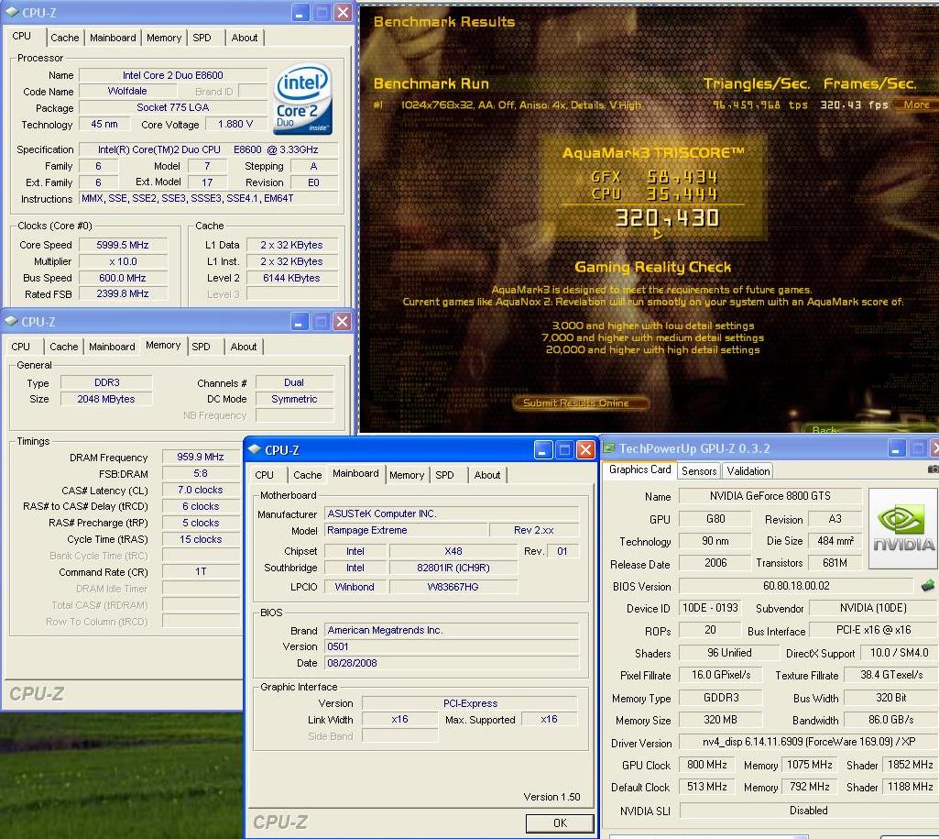This screenshot has width=939, height=839.
Task: Click the Driver Version field in GPU-Z
Action: pos(808,742)
